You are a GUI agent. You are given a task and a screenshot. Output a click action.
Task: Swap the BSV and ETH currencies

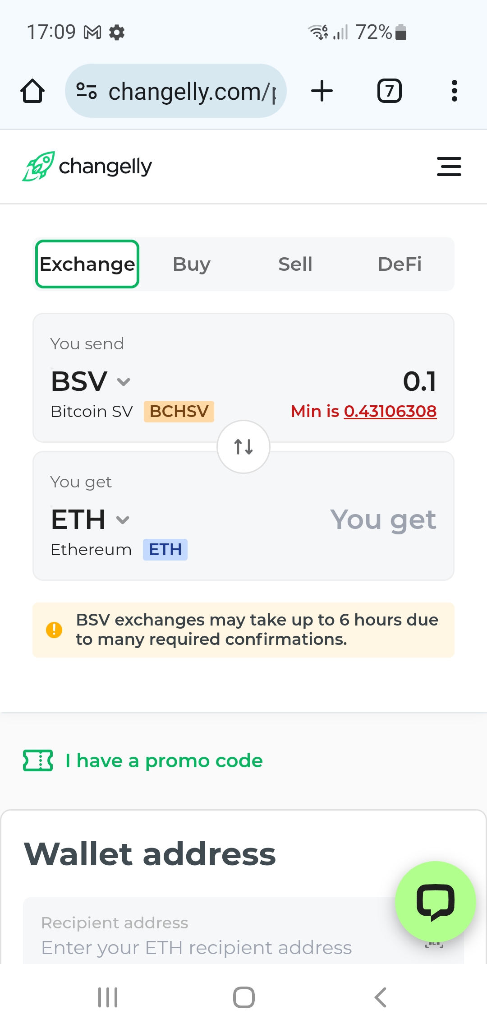[243, 447]
